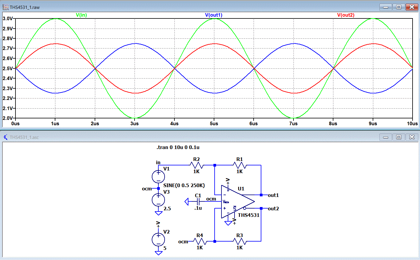Click the junction node between R4 and R3

pos(215,241)
